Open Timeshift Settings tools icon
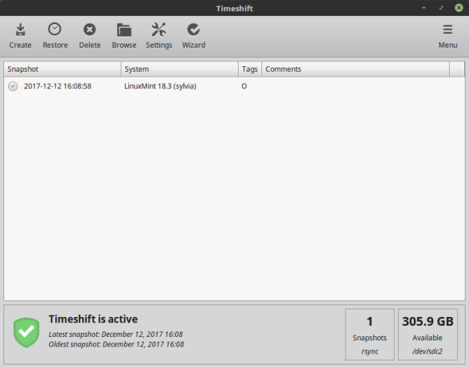Screen dimensions: 469x368 pyautogui.click(x=159, y=30)
